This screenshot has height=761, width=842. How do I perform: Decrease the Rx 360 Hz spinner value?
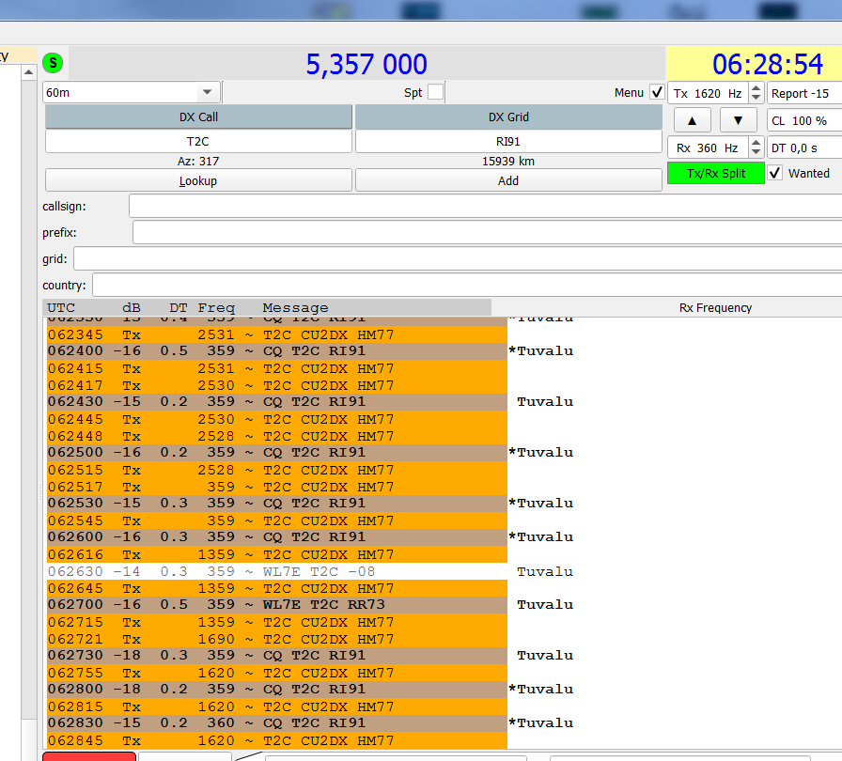[x=756, y=152]
